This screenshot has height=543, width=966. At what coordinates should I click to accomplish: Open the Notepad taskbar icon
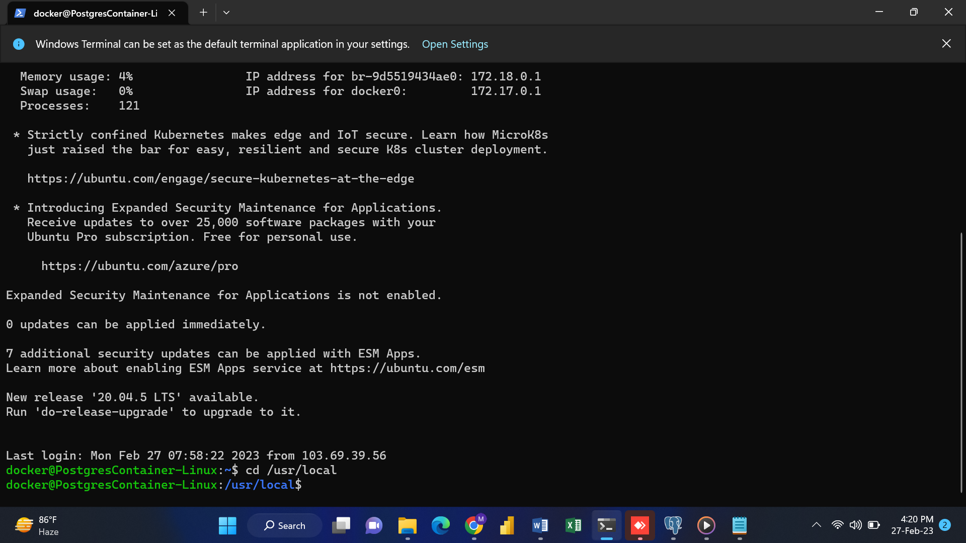point(740,525)
